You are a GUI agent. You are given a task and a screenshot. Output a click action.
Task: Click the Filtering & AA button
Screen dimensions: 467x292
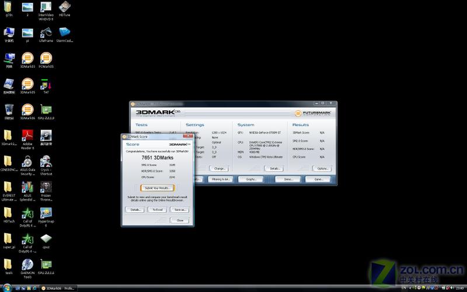[221, 179]
